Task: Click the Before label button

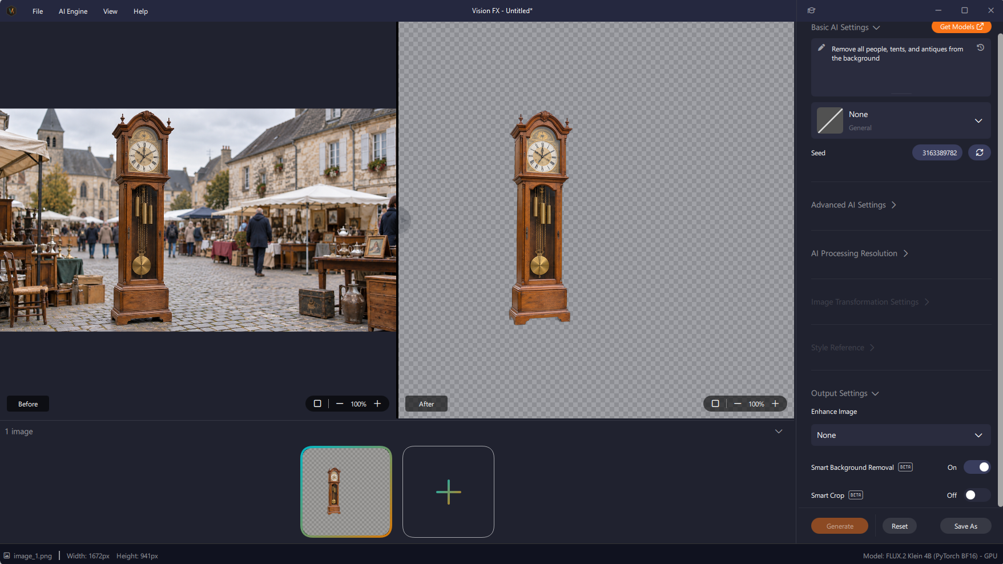Action: pos(28,404)
